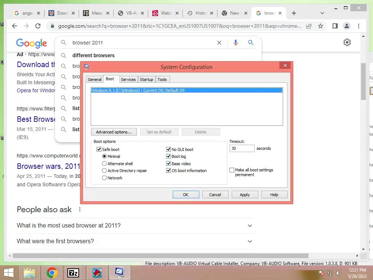Image resolution: width=373 pixels, height=280 pixels.
Task: Switch to General tab in System Configuration
Action: coord(94,79)
